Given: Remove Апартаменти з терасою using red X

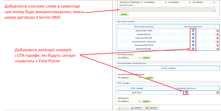Looking at the screenshot, I should [x=218, y=42].
